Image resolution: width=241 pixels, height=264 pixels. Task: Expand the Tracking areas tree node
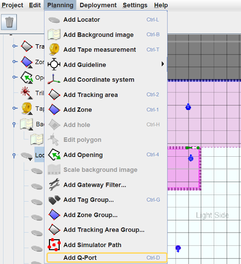coord(15,46)
